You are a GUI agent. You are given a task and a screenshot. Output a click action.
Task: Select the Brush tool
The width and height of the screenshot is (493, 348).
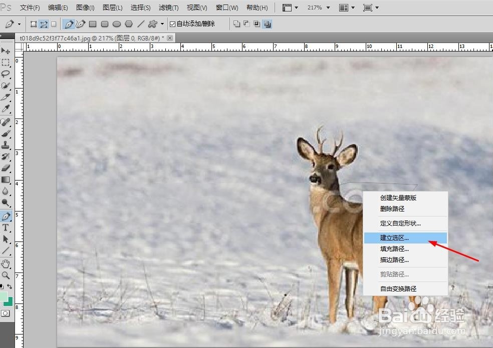(6, 133)
